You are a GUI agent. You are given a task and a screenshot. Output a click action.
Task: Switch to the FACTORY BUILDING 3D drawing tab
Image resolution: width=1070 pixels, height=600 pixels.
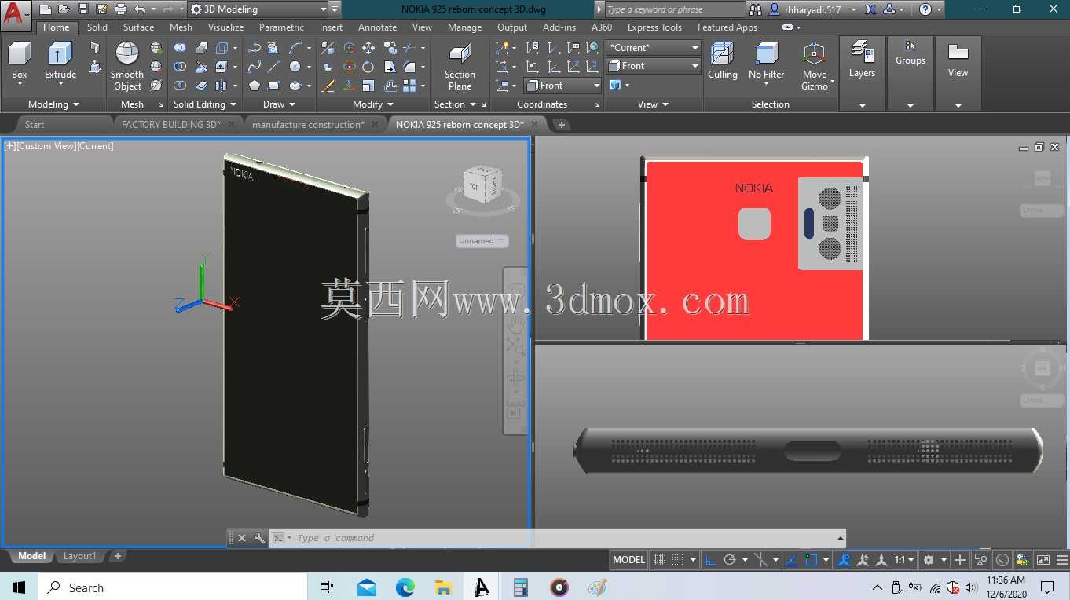[171, 125]
